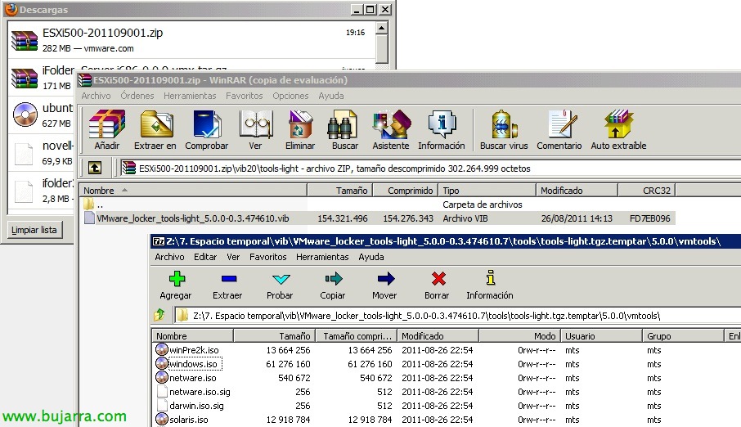Screen dimensions: 741x427
Task: Click the Auto extraíble icon
Action: tap(618, 125)
